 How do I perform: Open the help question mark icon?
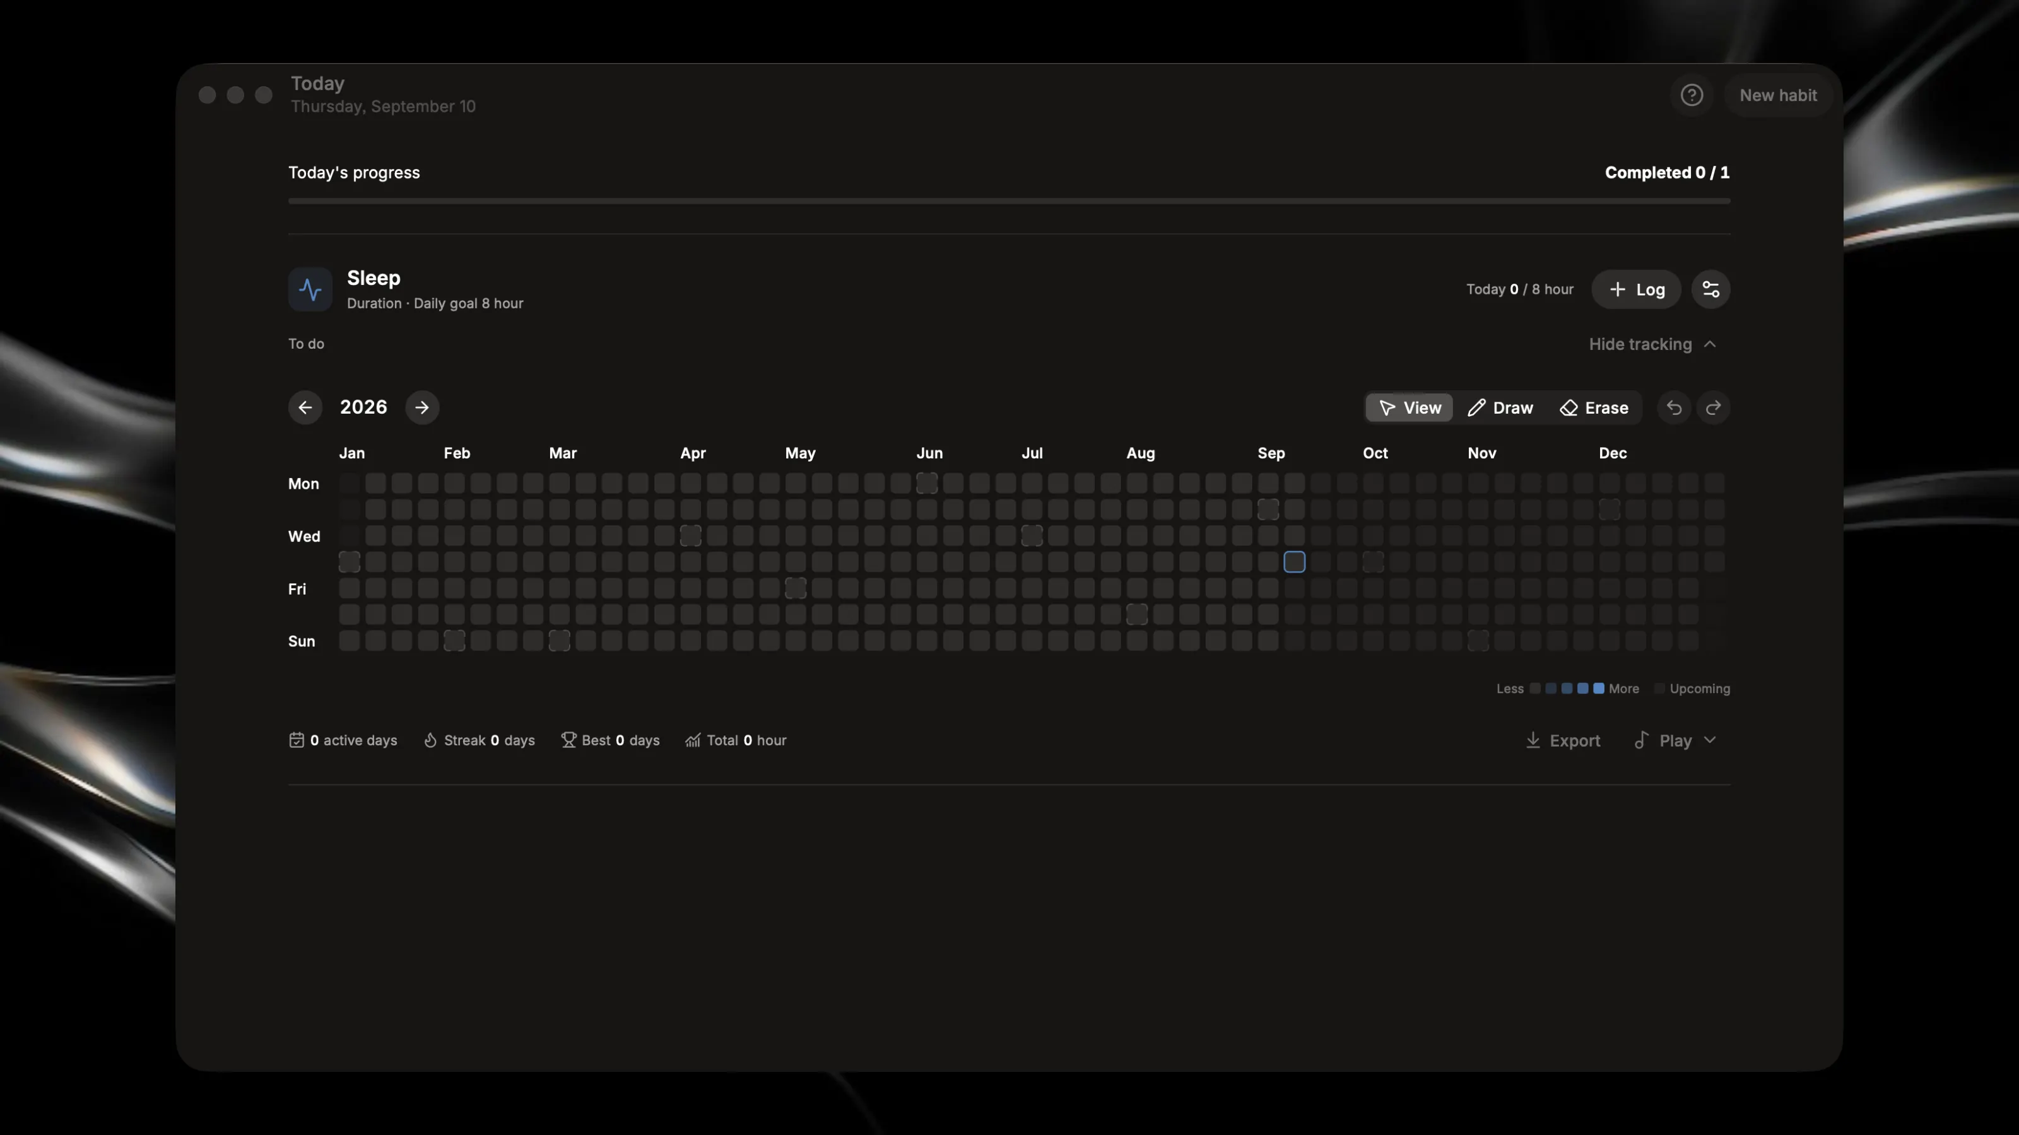1692,95
